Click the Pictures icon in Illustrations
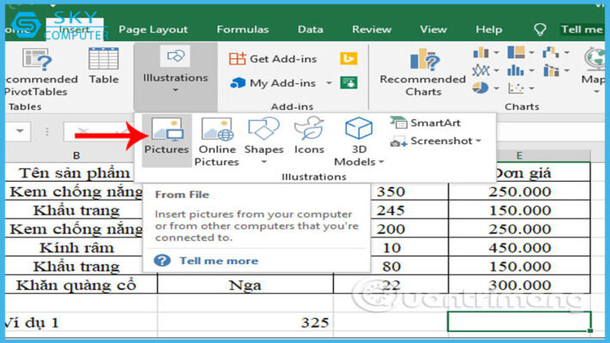The width and height of the screenshot is (610, 343). [166, 140]
